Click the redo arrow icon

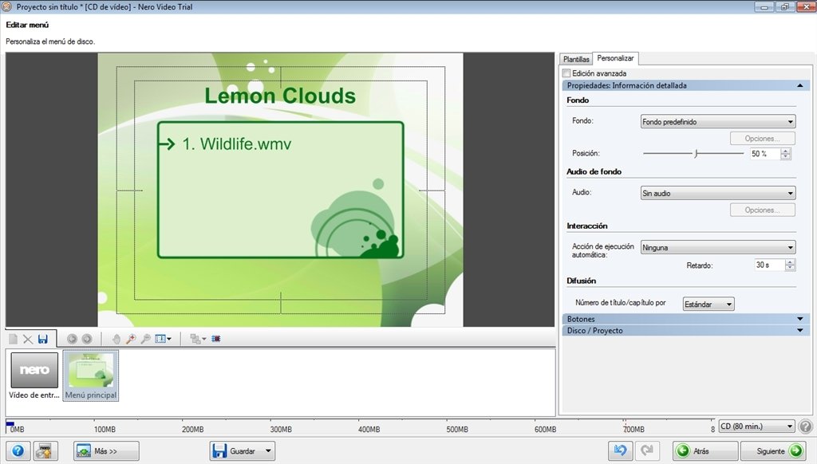click(647, 450)
